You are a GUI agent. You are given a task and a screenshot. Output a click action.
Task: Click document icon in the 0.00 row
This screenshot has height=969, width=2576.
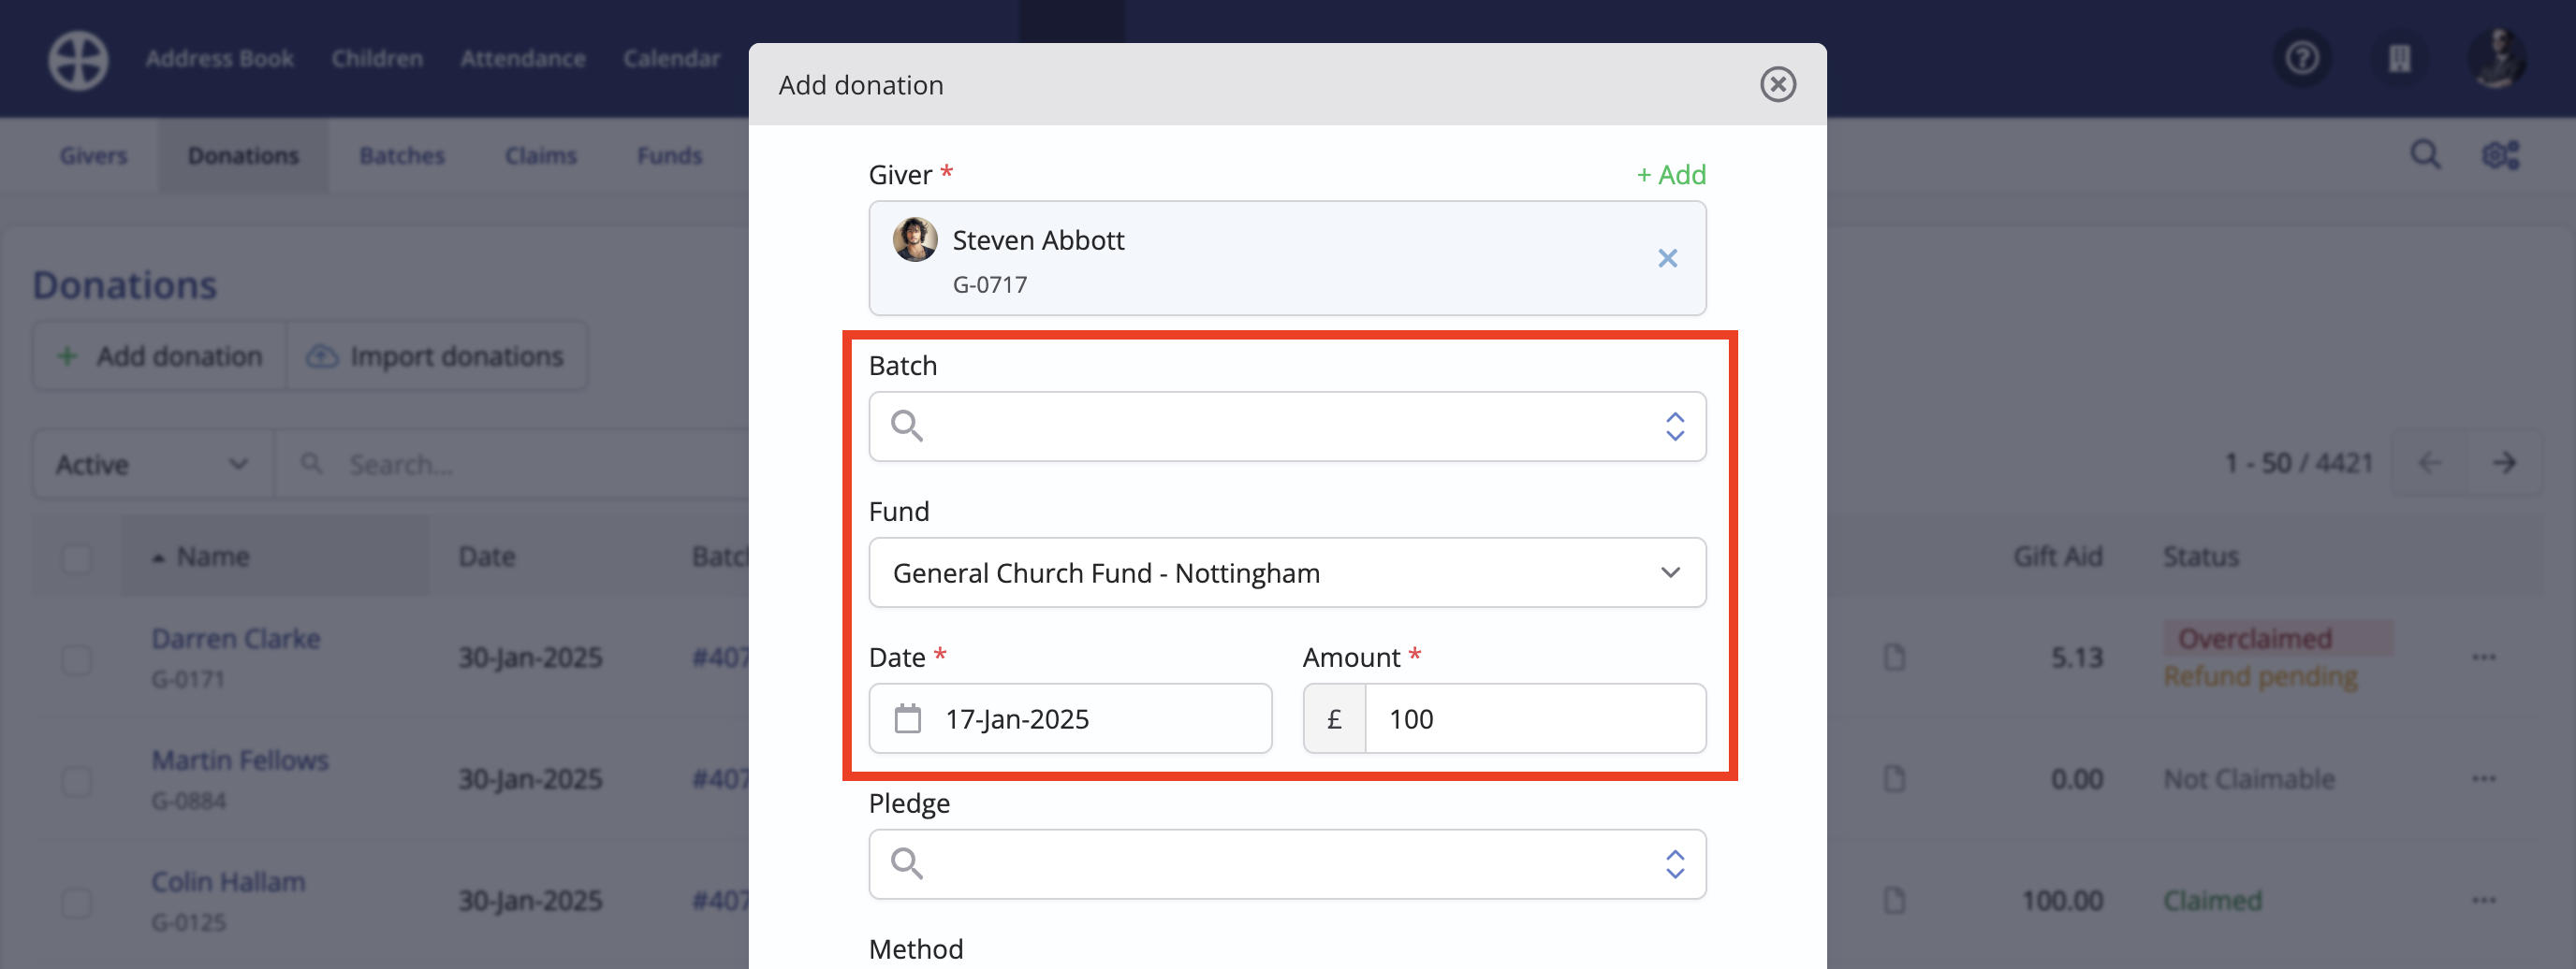pyautogui.click(x=1894, y=779)
